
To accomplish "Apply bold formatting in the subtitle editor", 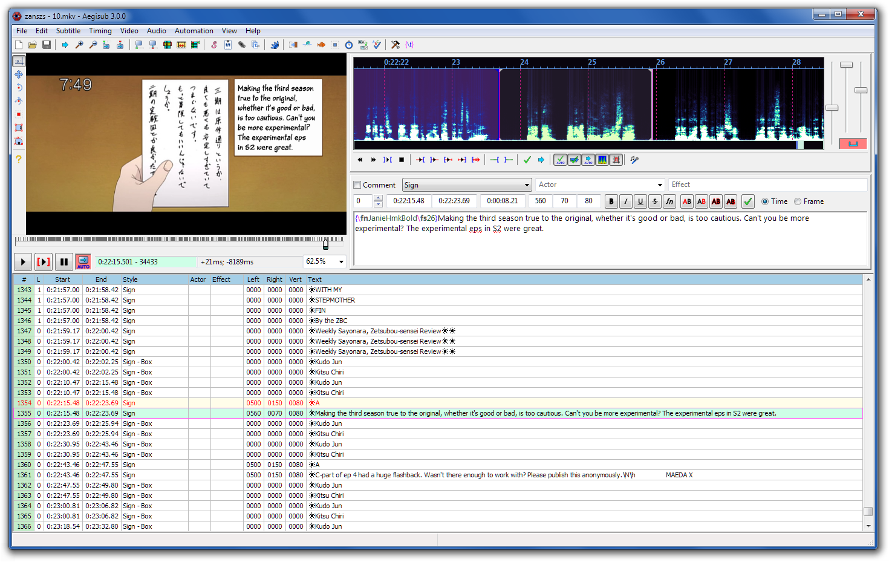I will (611, 201).
